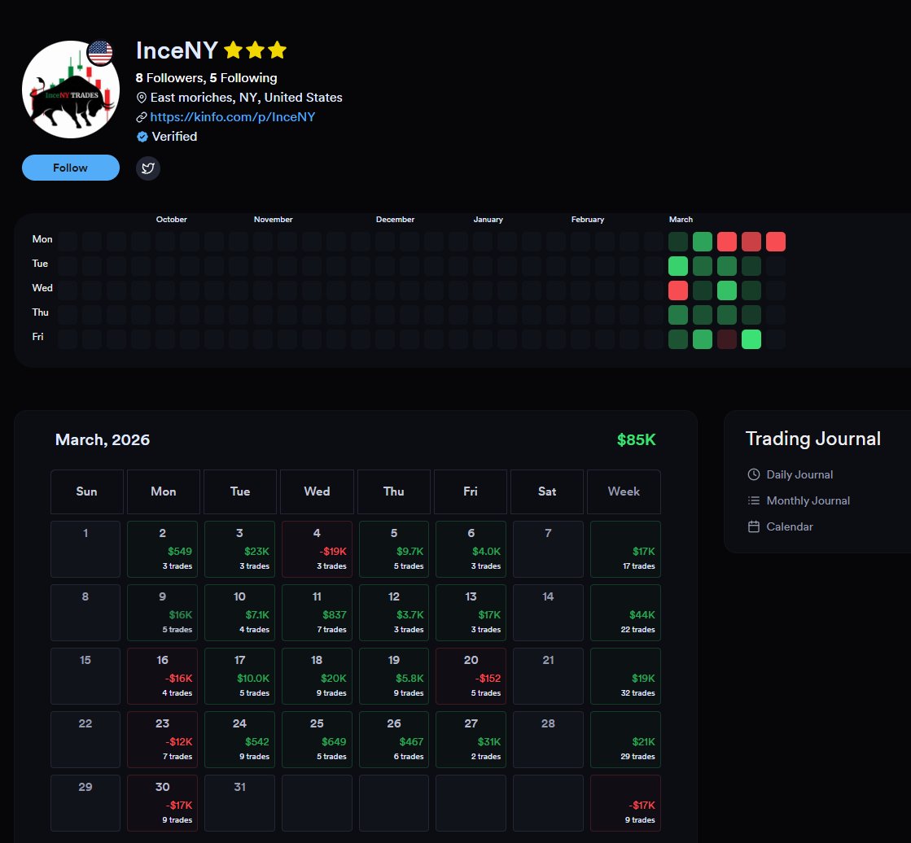Click the link chain icon beside URL
The height and width of the screenshot is (843, 911).
tap(141, 117)
